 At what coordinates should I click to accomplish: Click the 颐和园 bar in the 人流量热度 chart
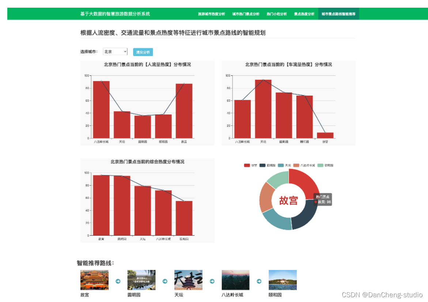point(163,126)
